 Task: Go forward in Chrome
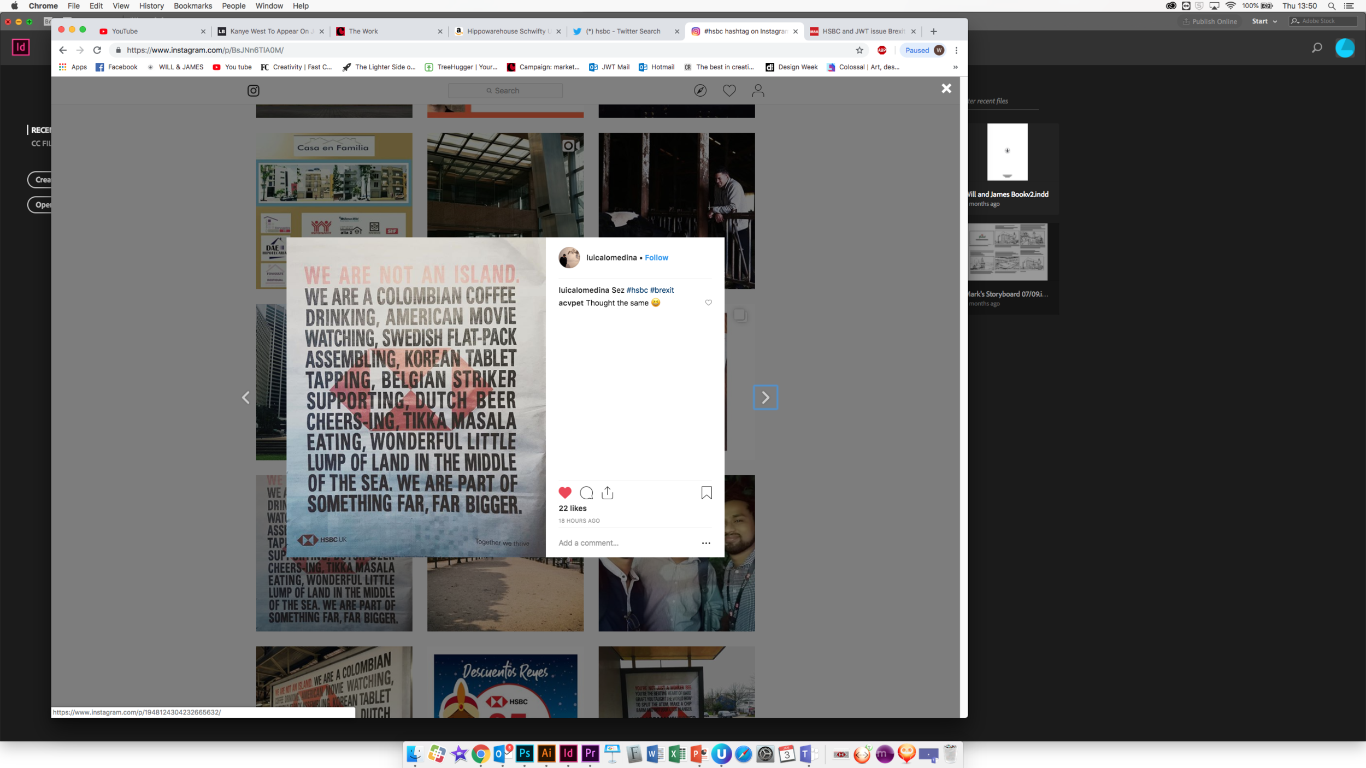click(x=80, y=50)
